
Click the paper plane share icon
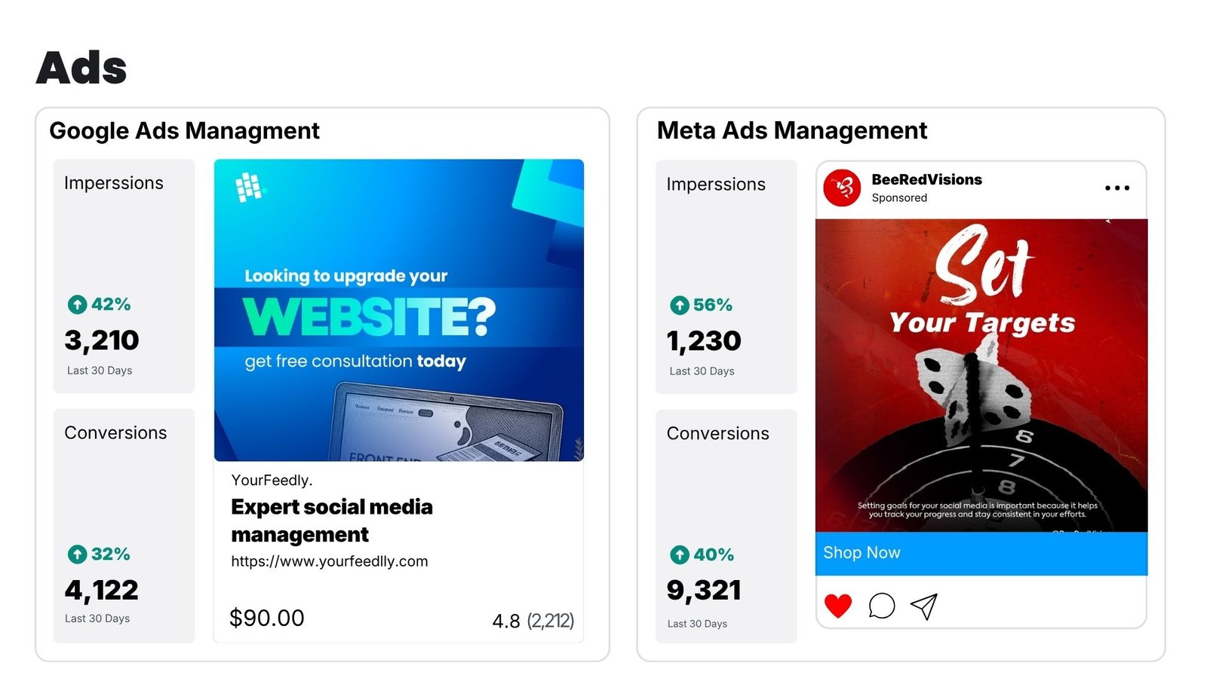point(924,606)
